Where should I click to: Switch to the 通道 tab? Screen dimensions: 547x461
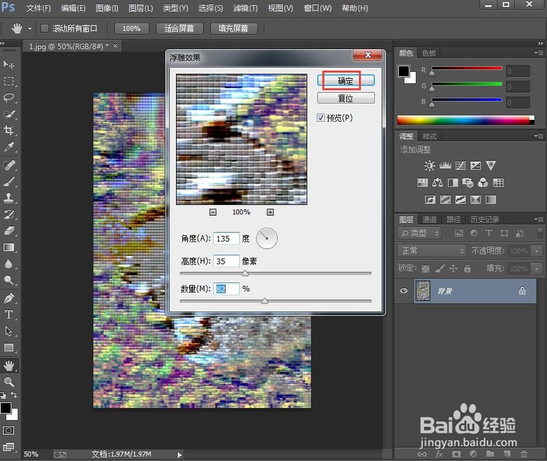click(x=430, y=219)
